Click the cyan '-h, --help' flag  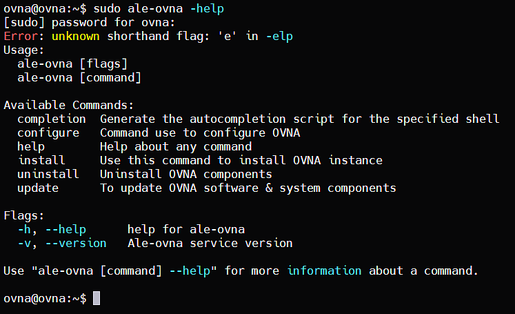coord(52,229)
